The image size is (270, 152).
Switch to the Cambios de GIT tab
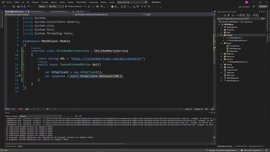tap(241, 147)
